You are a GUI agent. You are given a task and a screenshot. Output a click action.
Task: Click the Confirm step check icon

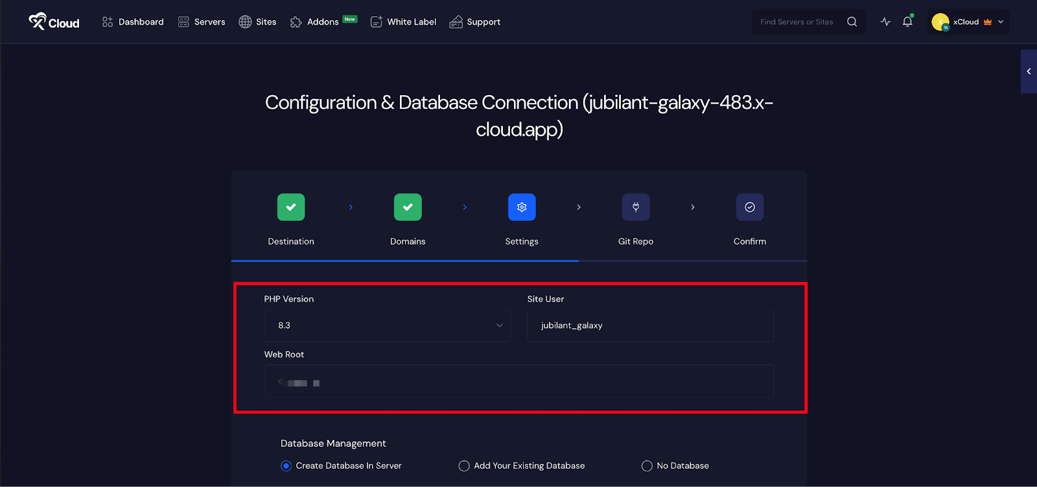pos(750,207)
